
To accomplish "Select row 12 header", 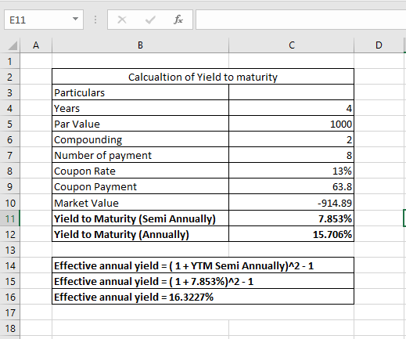I will coord(10,234).
